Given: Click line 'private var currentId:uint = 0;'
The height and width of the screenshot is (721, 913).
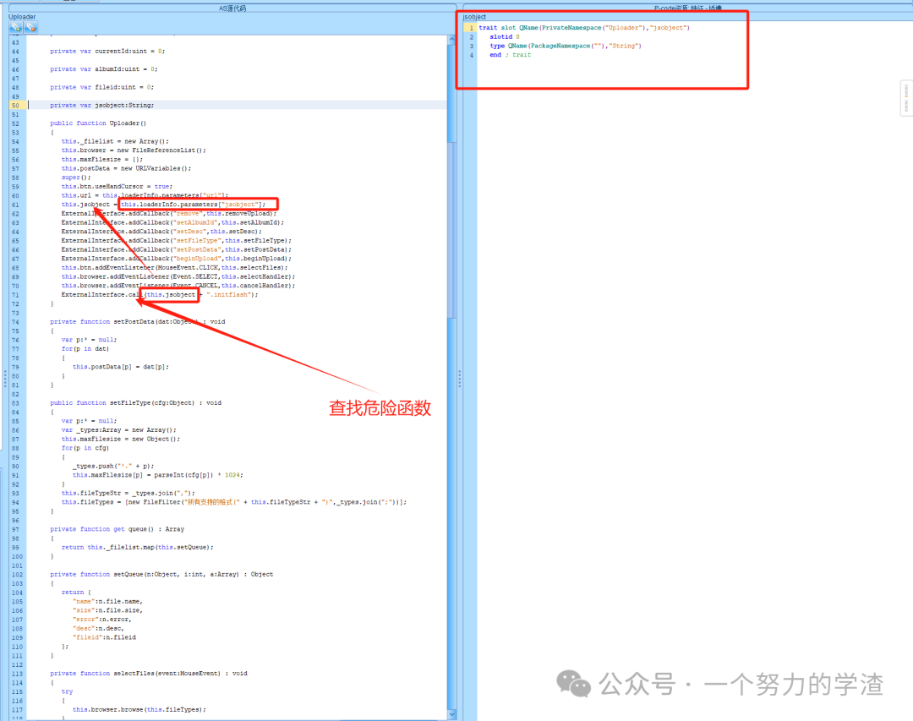Looking at the screenshot, I should [x=107, y=52].
